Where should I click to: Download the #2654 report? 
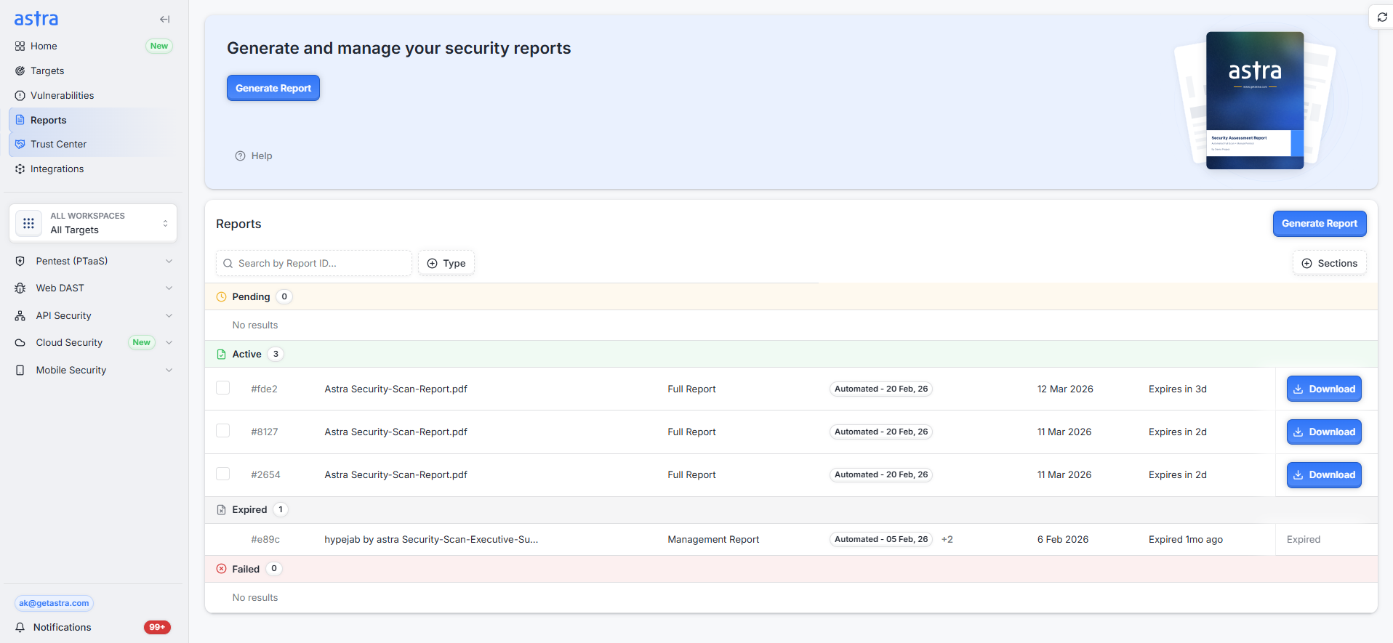(x=1324, y=474)
